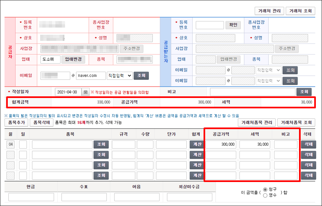Click the 16개 item limit text

coord(81,122)
